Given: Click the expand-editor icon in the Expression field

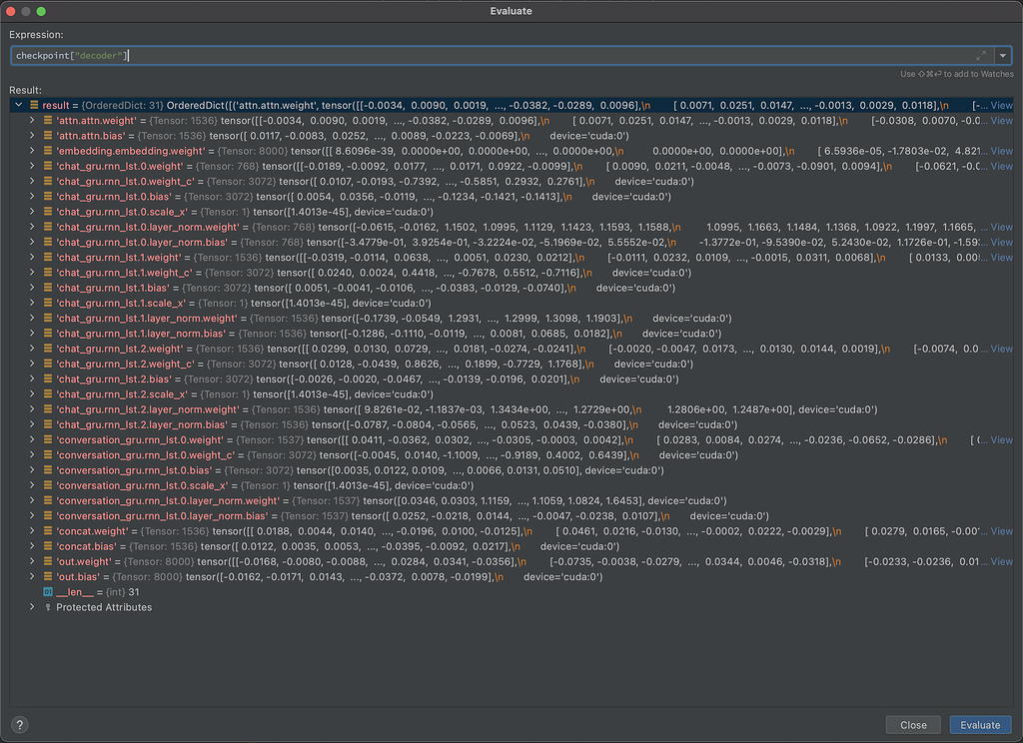Looking at the screenshot, I should 982,55.
